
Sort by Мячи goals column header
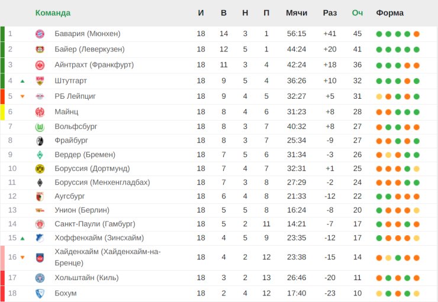[x=297, y=13]
